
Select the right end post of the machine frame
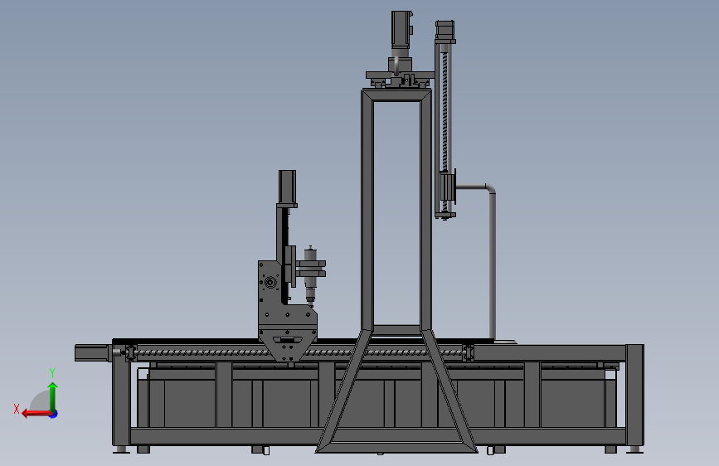pos(634,396)
